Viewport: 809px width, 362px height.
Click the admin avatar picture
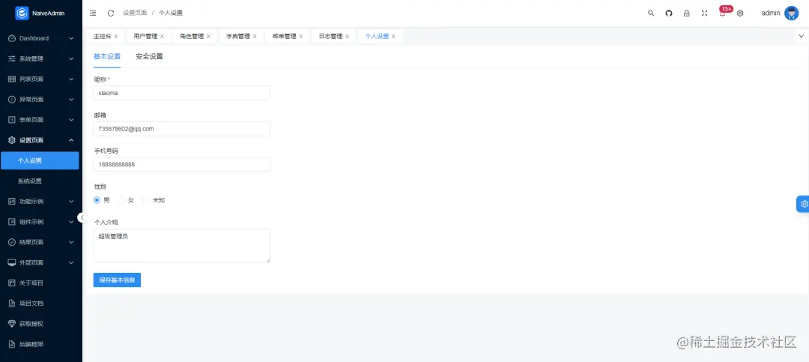pos(791,13)
